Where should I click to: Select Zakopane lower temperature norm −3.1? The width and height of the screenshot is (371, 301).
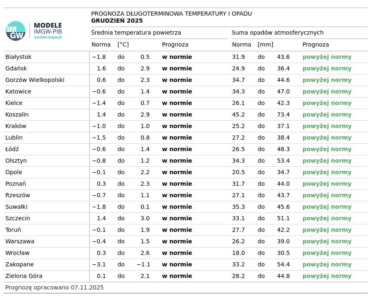99,264
